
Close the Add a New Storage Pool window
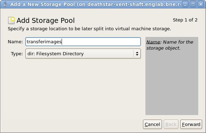tap(201, 4)
